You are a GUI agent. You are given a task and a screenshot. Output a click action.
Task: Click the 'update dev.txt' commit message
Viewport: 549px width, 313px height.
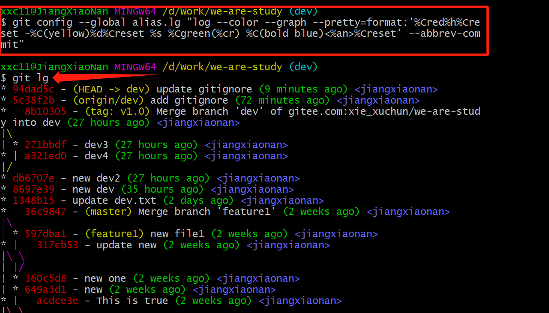(114, 200)
